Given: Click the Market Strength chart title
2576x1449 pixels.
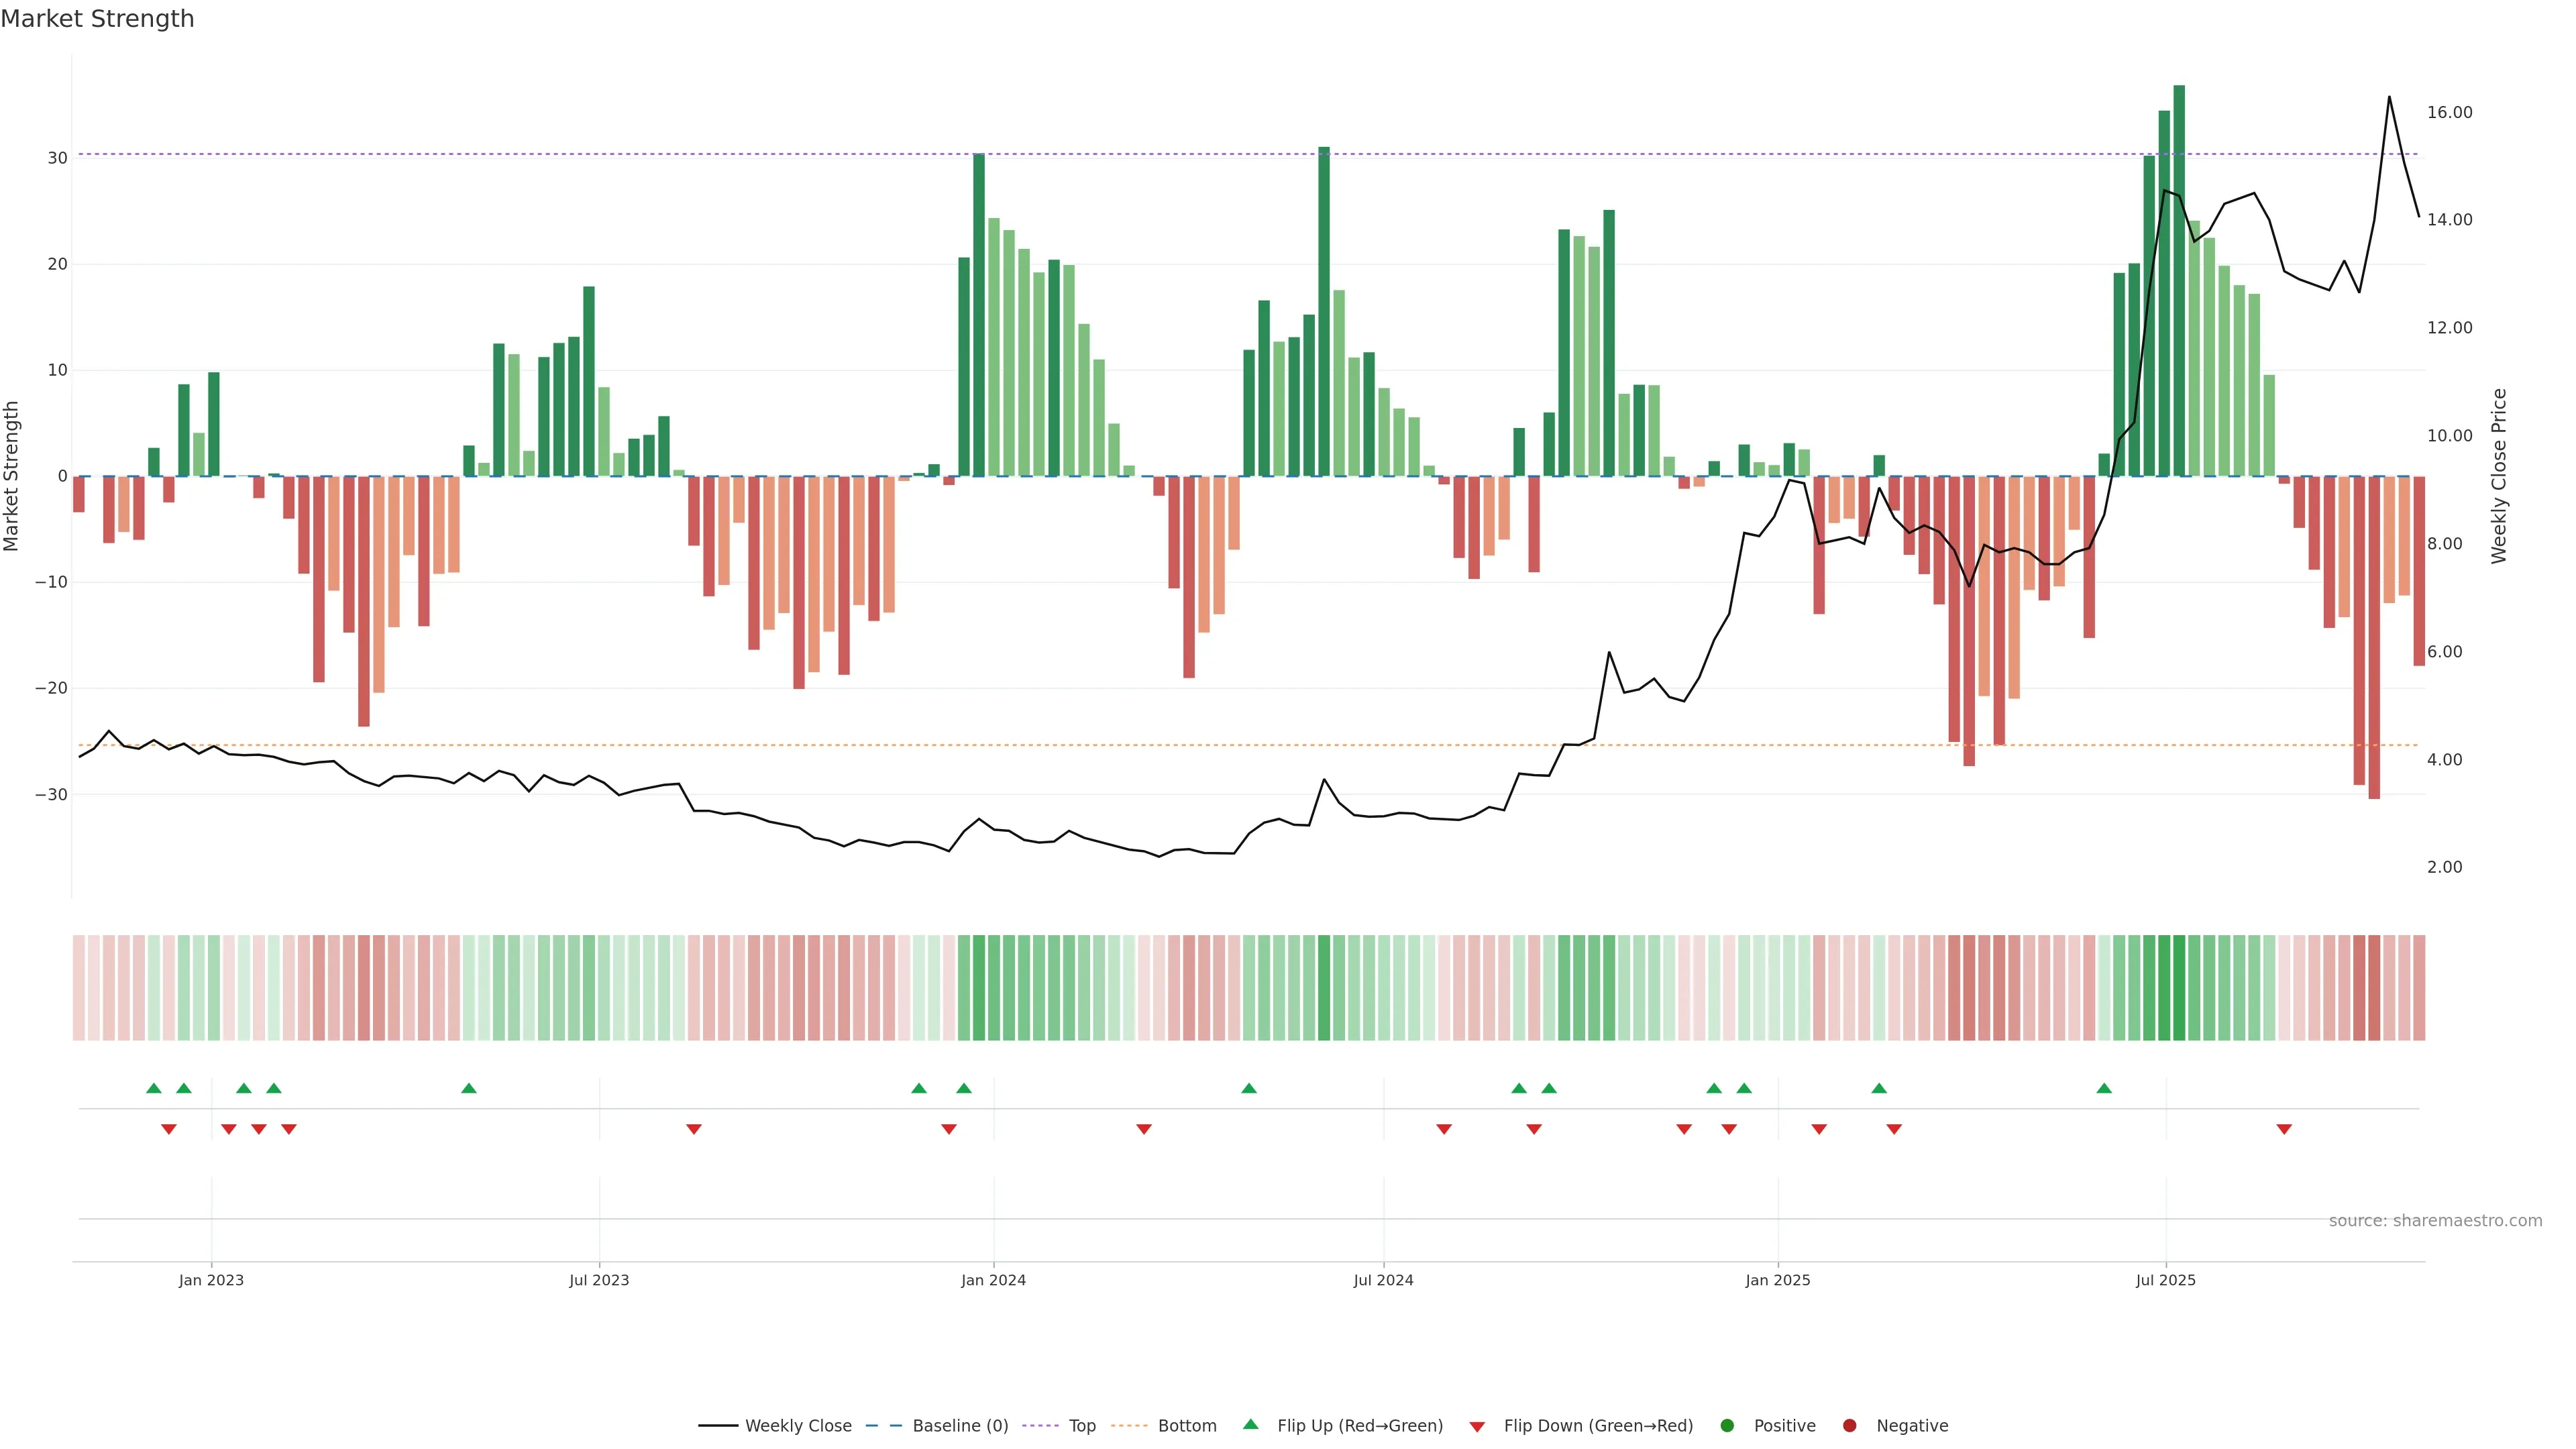Looking at the screenshot, I should coord(97,19).
